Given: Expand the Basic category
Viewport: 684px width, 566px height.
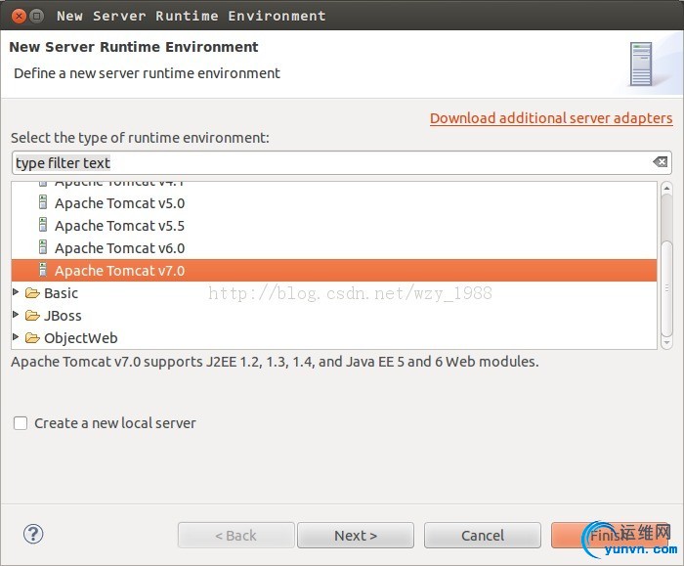Looking at the screenshot, I should (16, 292).
